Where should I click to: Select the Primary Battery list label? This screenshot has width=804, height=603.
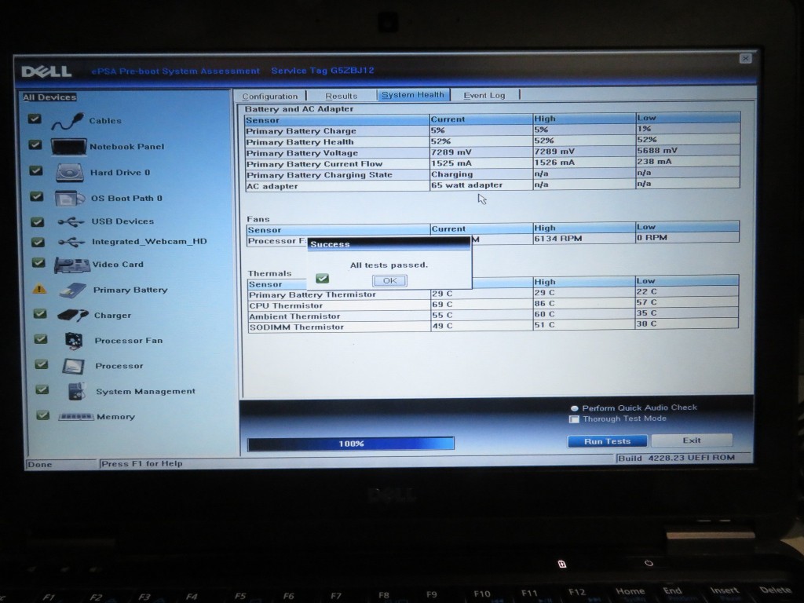[130, 291]
